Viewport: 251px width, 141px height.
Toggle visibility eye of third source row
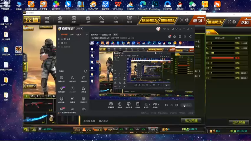pyautogui.click(x=59, y=47)
